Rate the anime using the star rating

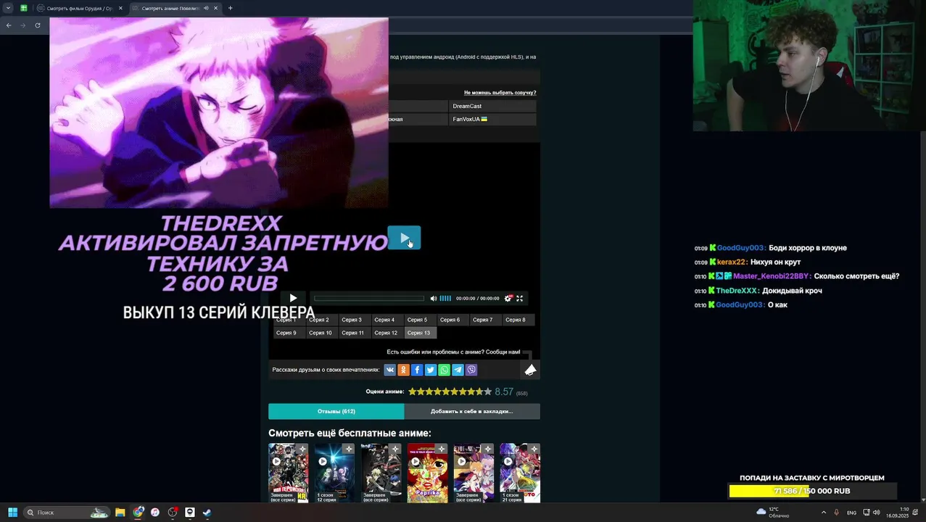pos(450,391)
